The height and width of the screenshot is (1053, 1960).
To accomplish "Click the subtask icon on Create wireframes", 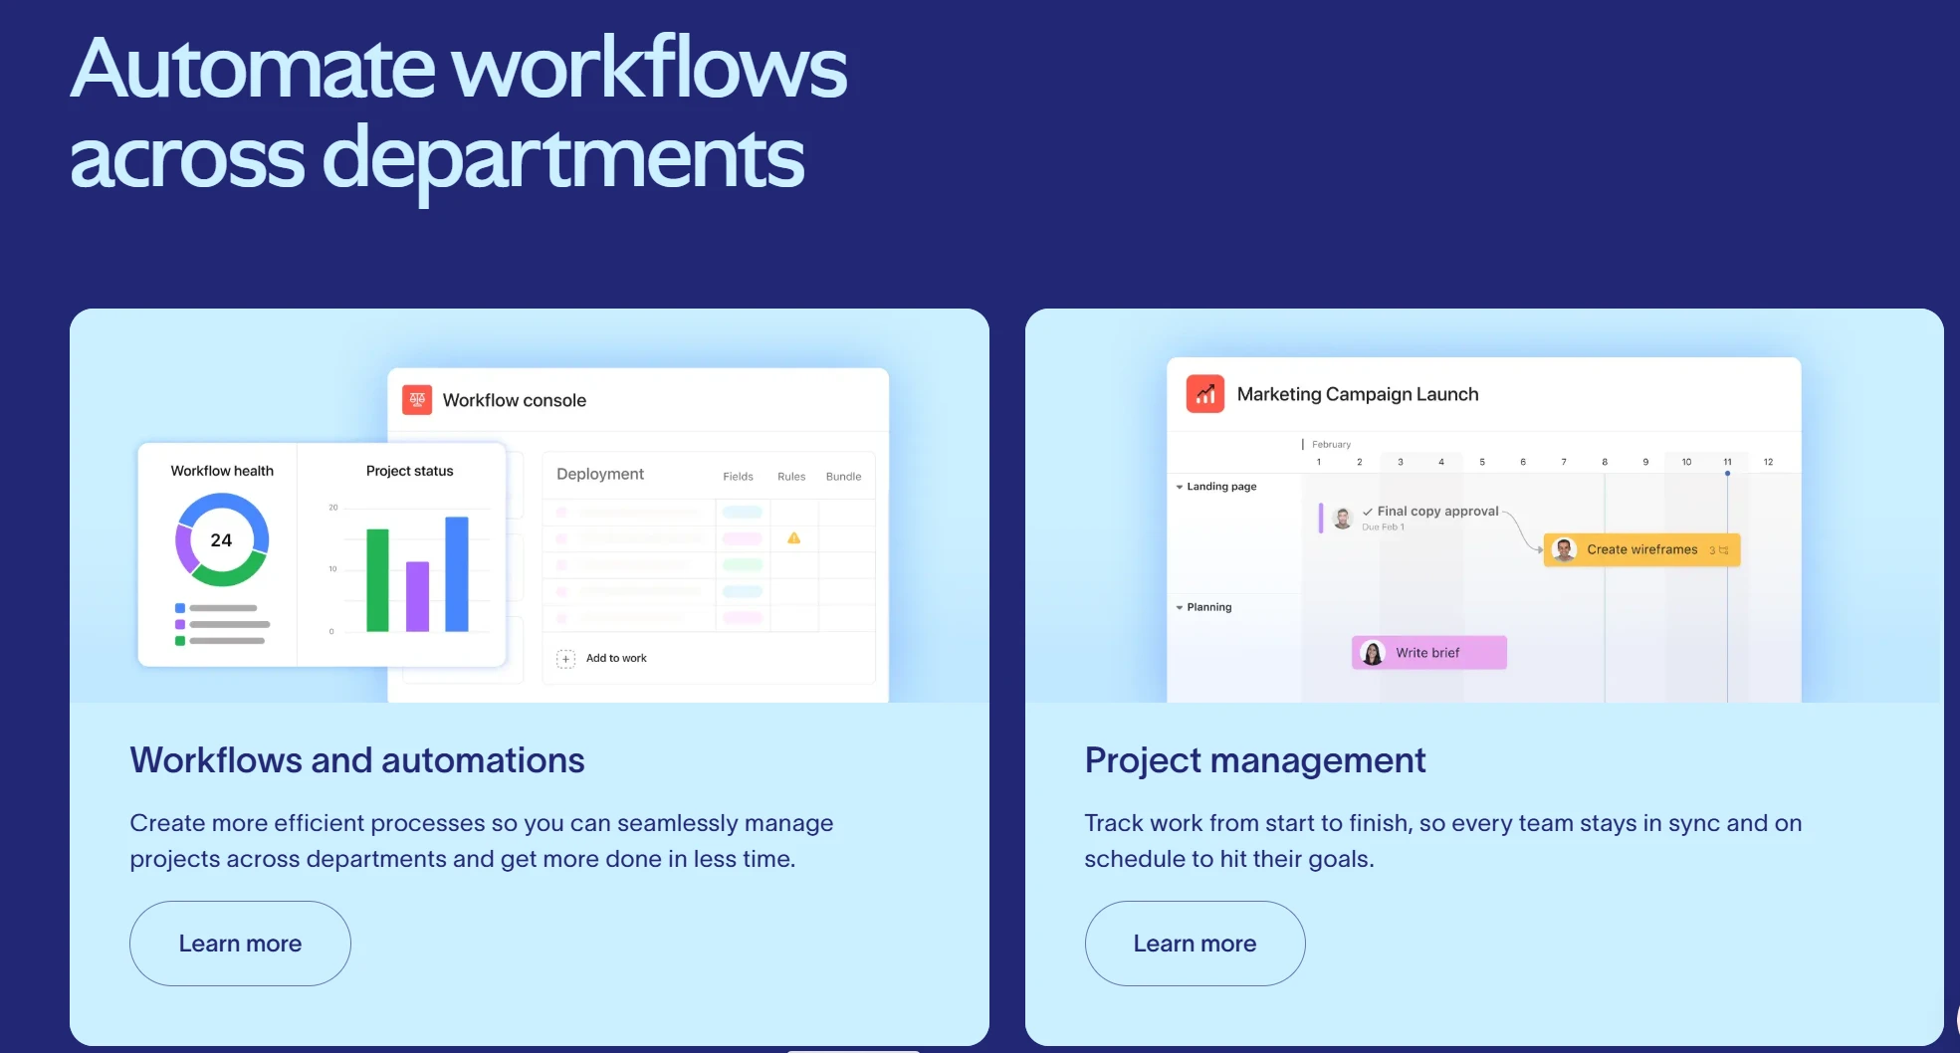I will (x=1723, y=550).
